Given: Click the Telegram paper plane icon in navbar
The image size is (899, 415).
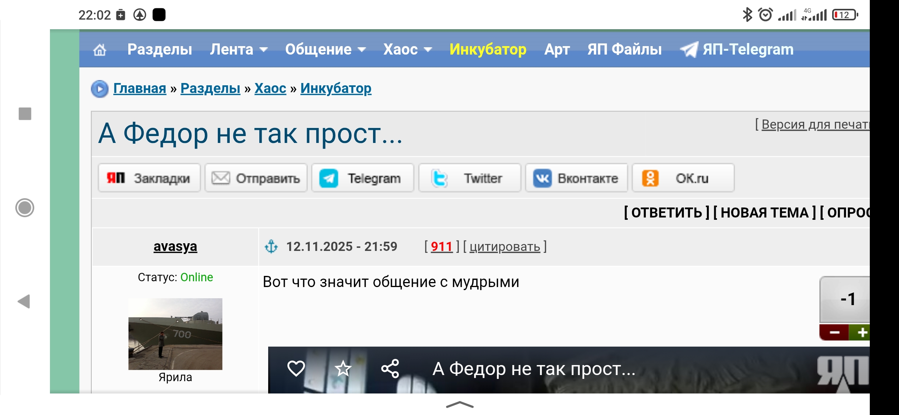Looking at the screenshot, I should tap(689, 50).
